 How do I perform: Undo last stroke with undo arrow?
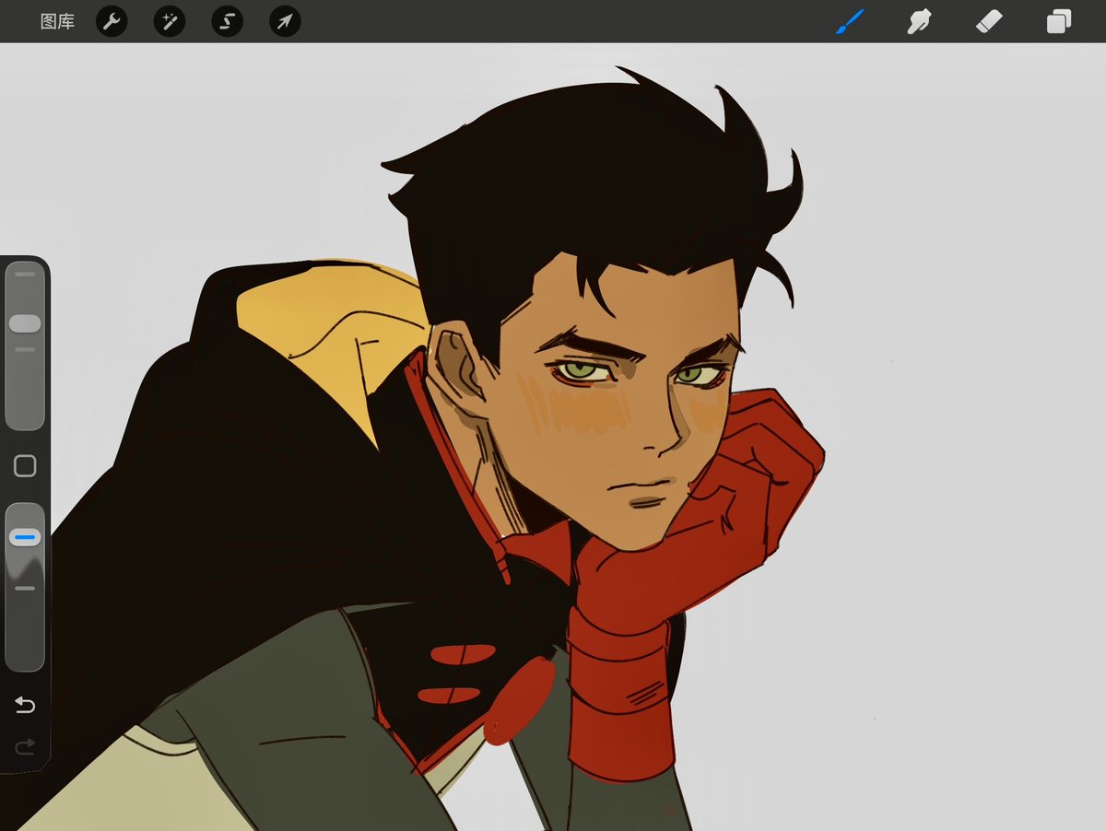pyautogui.click(x=25, y=706)
